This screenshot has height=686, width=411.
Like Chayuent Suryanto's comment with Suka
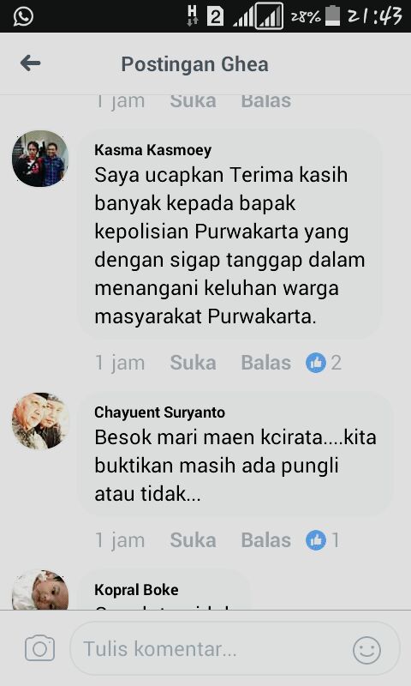(193, 540)
